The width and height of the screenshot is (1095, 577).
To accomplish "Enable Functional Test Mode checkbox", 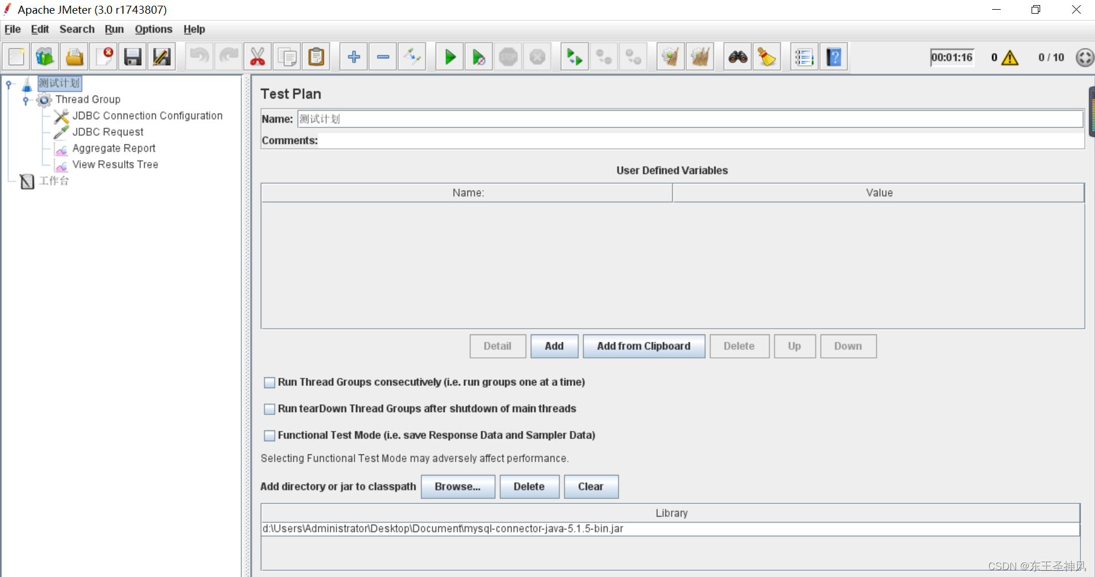I will click(270, 436).
